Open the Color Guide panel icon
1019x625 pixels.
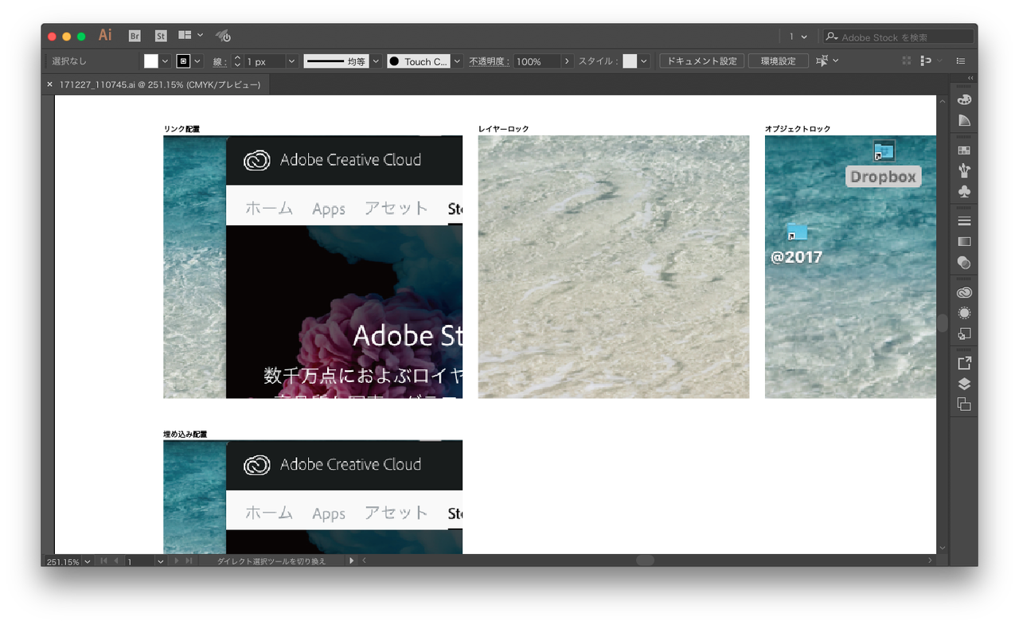964,120
